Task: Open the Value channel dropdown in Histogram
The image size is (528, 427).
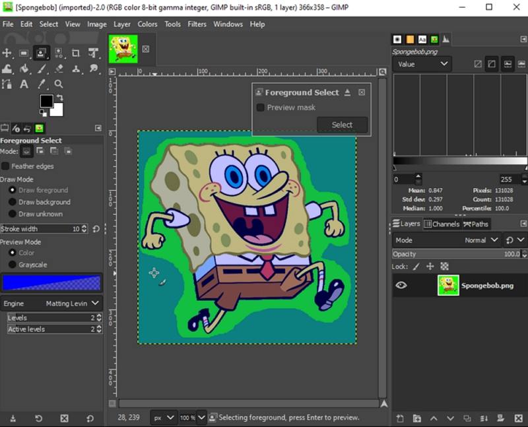Action: click(x=421, y=64)
